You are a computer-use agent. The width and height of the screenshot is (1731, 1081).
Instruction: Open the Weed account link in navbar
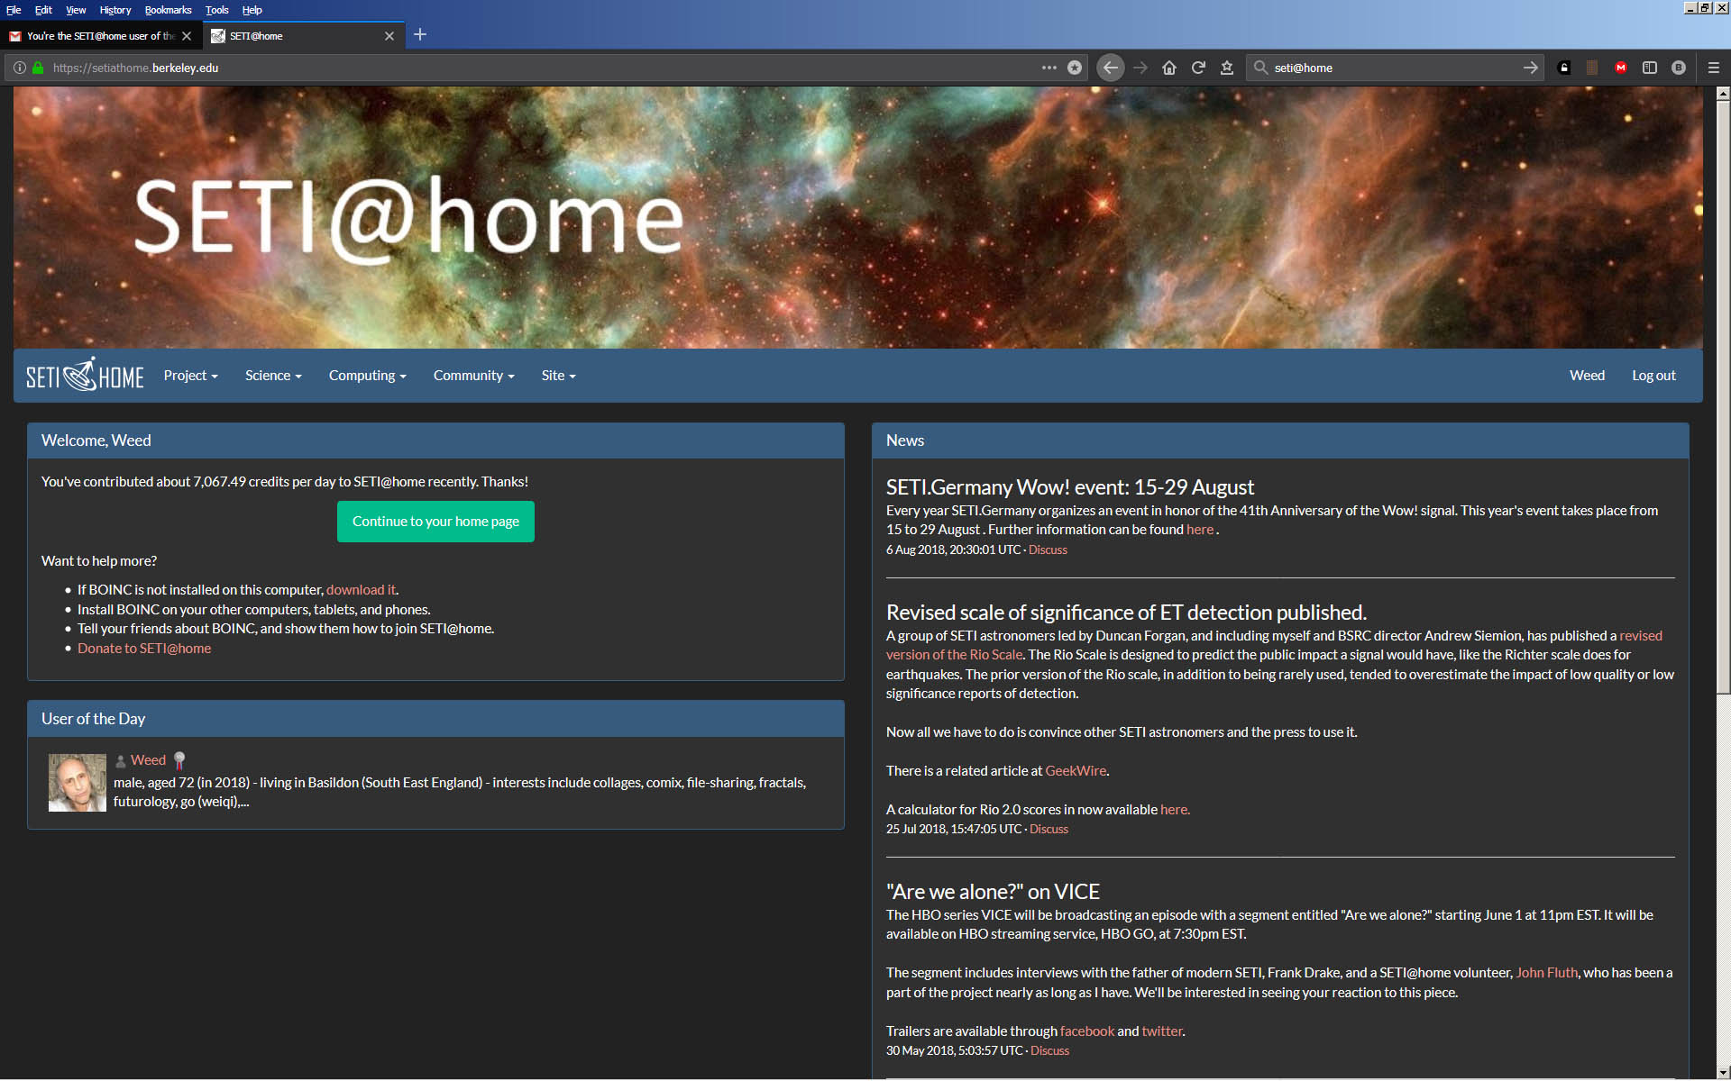pos(1587,376)
